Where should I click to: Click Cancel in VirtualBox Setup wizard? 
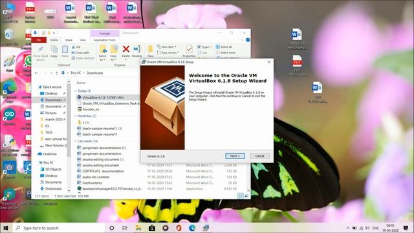coord(259,156)
